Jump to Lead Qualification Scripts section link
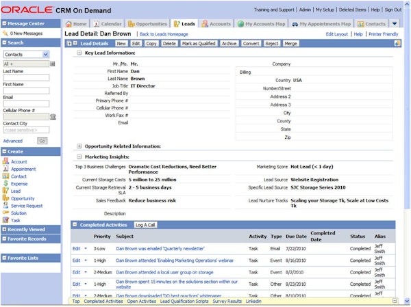411x307 pixels. [x=184, y=301]
